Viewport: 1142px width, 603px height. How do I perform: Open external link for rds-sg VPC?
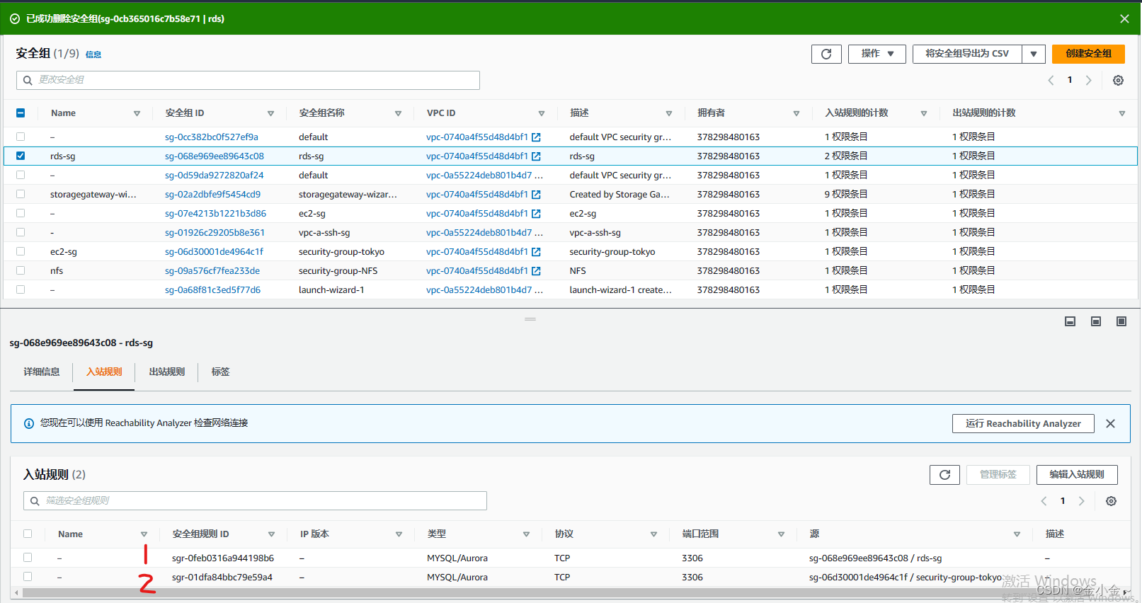pos(536,156)
